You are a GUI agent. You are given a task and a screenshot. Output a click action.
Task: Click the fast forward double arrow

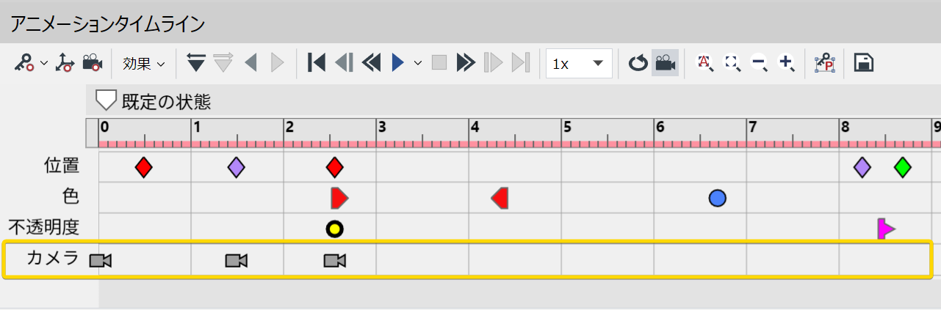(465, 63)
